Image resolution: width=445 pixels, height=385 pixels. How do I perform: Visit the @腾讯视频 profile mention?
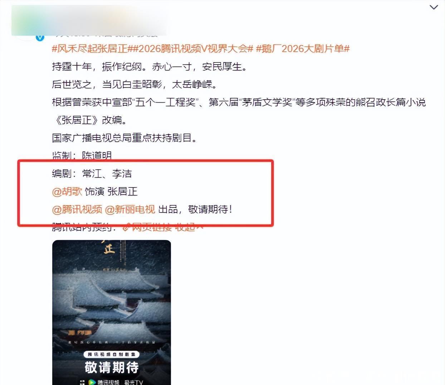coord(77,209)
